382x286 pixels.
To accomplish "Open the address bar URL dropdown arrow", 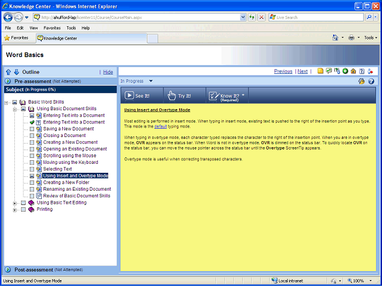I will coord(243,17).
